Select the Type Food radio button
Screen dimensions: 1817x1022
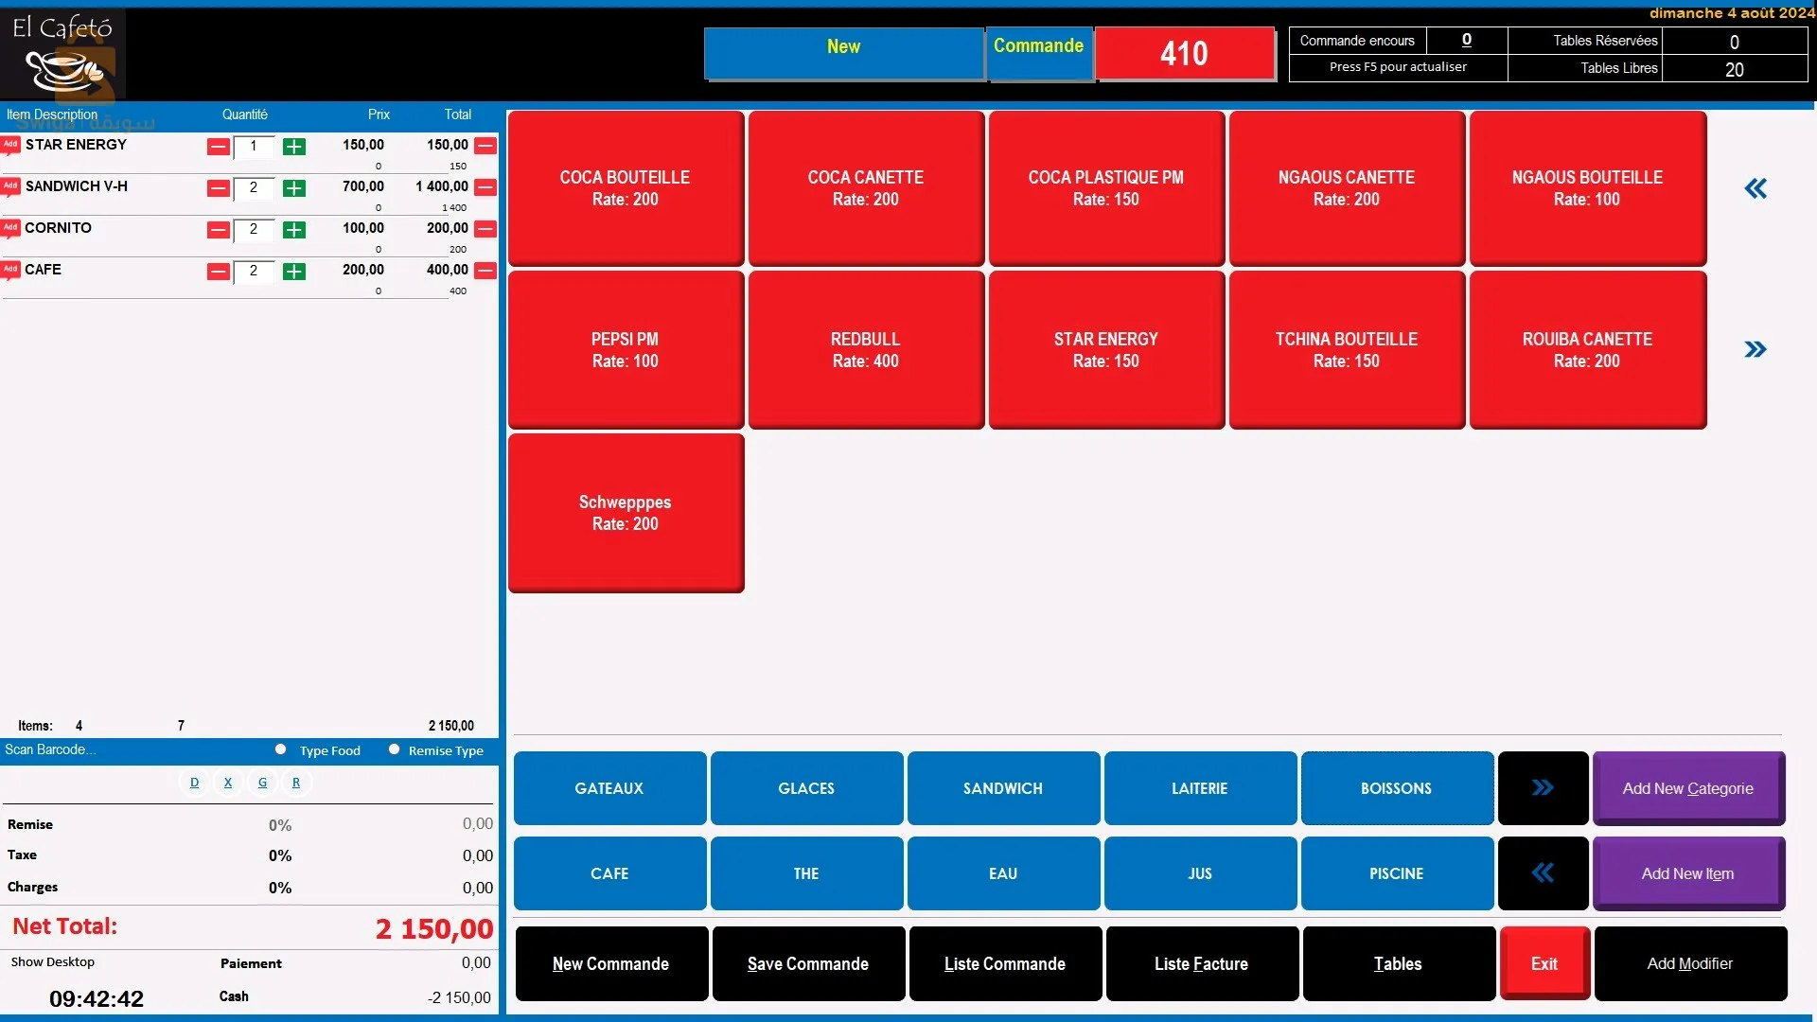pos(281,749)
